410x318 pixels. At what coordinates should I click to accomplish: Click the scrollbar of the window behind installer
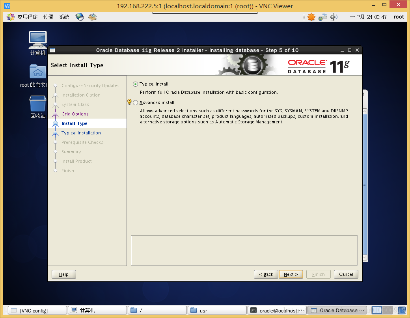(365, 184)
